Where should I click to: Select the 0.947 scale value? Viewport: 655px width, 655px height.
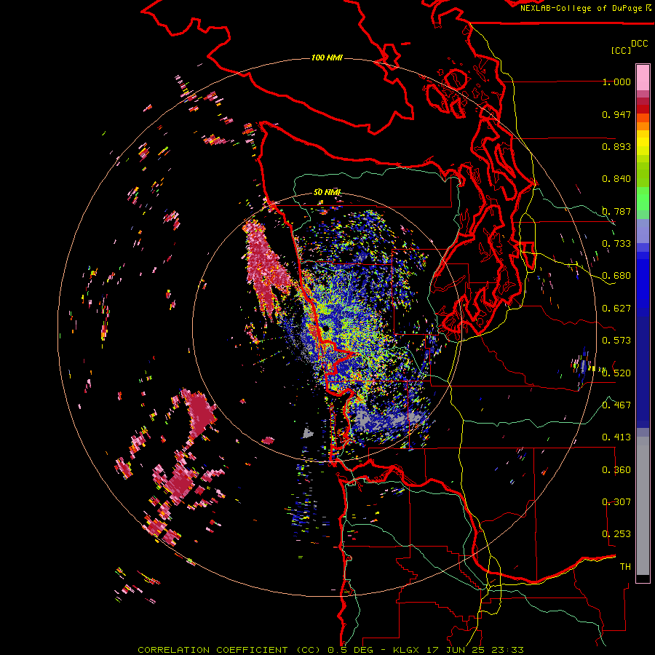click(616, 114)
